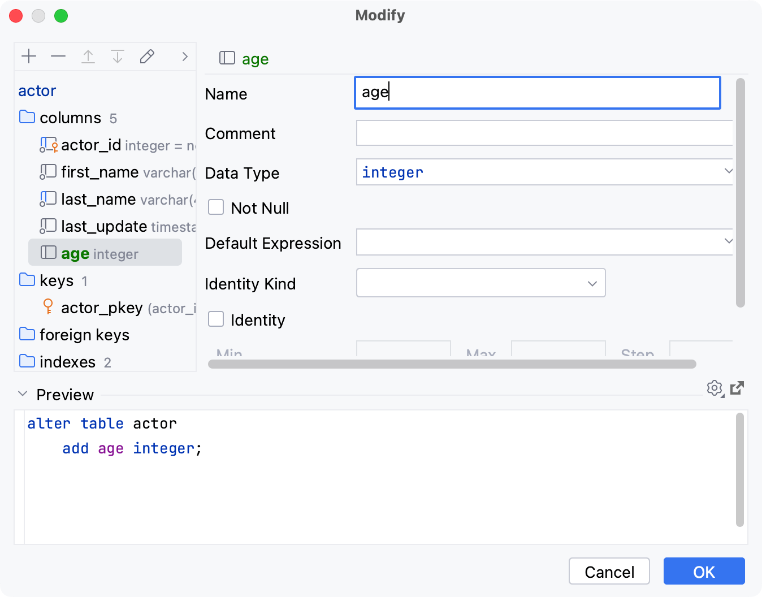
Task: Click the add column plus icon
Action: point(29,56)
